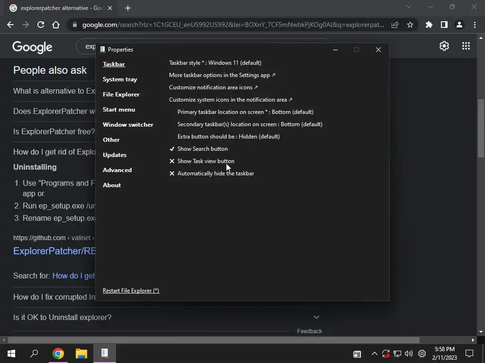Open Customize notification area icons link
The height and width of the screenshot is (363, 485).
(214, 87)
